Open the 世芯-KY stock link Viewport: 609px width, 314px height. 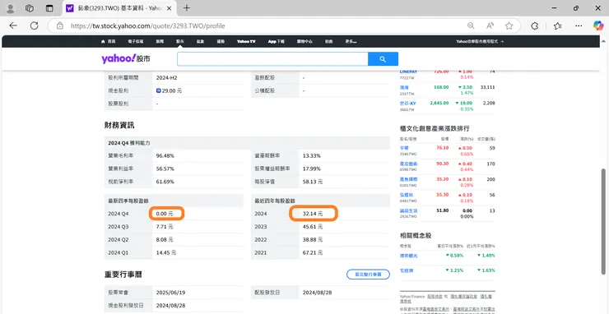coord(407,104)
